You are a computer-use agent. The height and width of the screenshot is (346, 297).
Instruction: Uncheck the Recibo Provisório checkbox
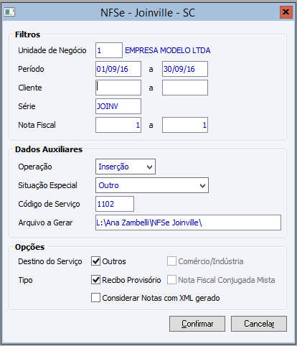click(95, 280)
